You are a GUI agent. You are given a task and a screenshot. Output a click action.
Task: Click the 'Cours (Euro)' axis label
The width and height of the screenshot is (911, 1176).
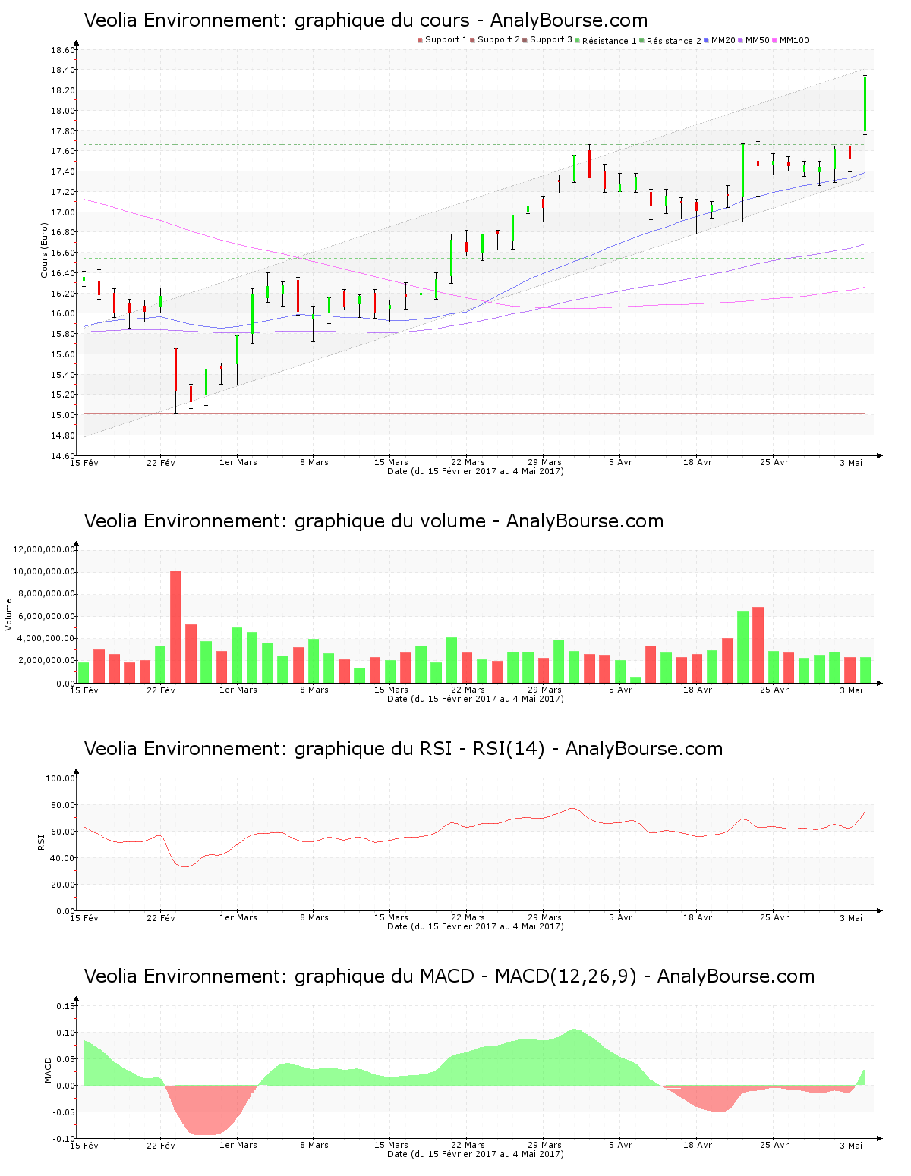pos(44,250)
